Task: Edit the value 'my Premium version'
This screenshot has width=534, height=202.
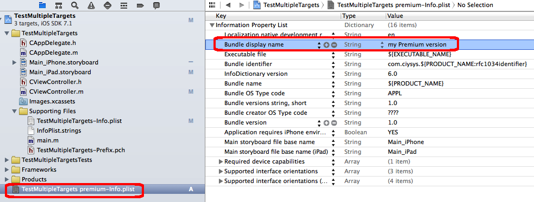Action: [417, 45]
